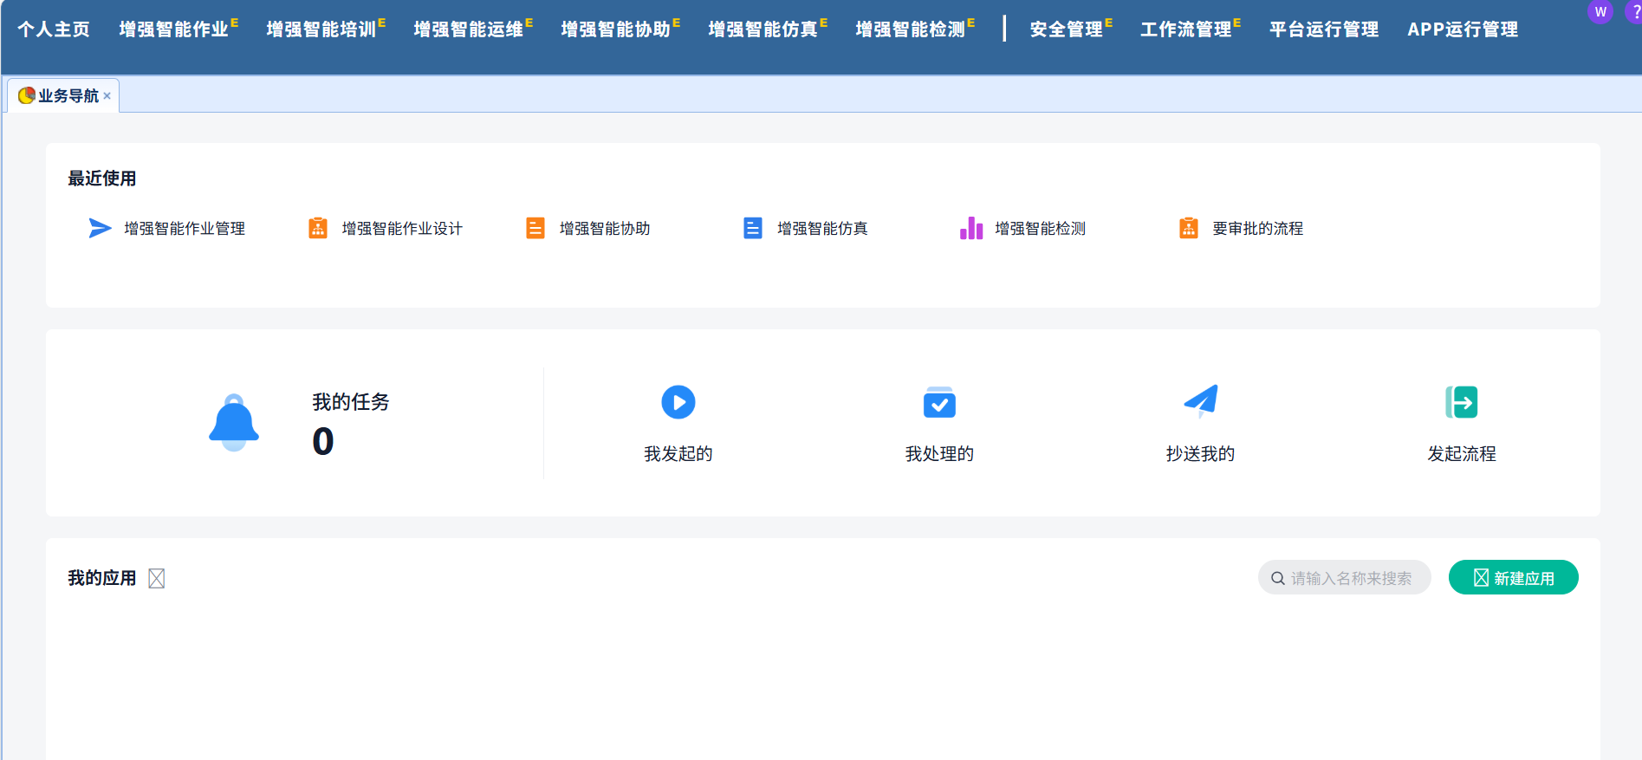The width and height of the screenshot is (1642, 760).
Task: Expand the 工作流管理 menu
Action: (x=1185, y=29)
